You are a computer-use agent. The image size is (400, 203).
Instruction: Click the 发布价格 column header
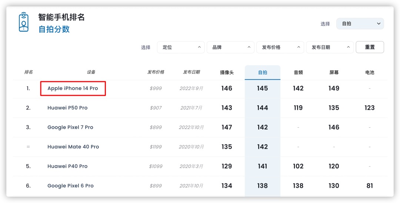point(156,72)
